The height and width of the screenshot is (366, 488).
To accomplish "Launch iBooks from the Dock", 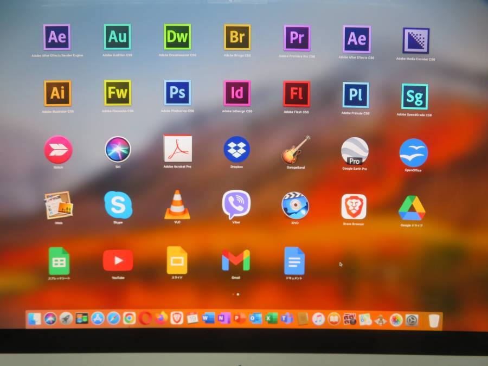I will (x=334, y=319).
